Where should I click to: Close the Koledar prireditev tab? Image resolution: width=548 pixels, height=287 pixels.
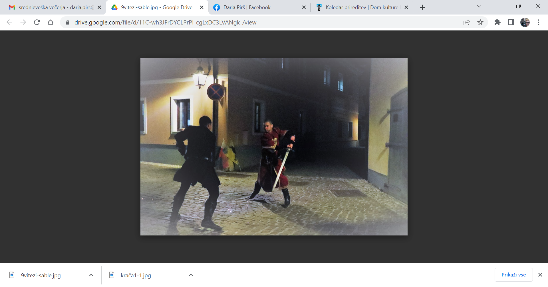[x=406, y=7]
